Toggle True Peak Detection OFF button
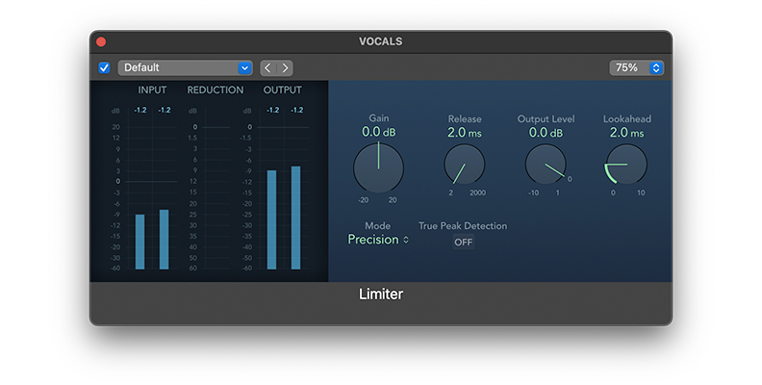This screenshot has height=385, width=762. (463, 243)
